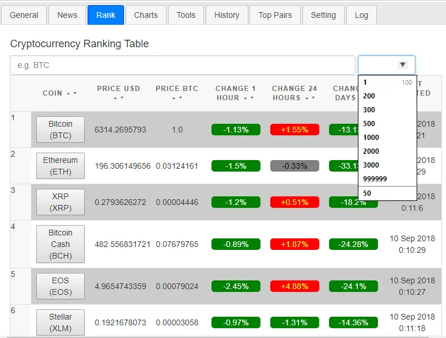Click EOS price 4.9654743359
The height and width of the screenshot is (338, 446).
(120, 286)
